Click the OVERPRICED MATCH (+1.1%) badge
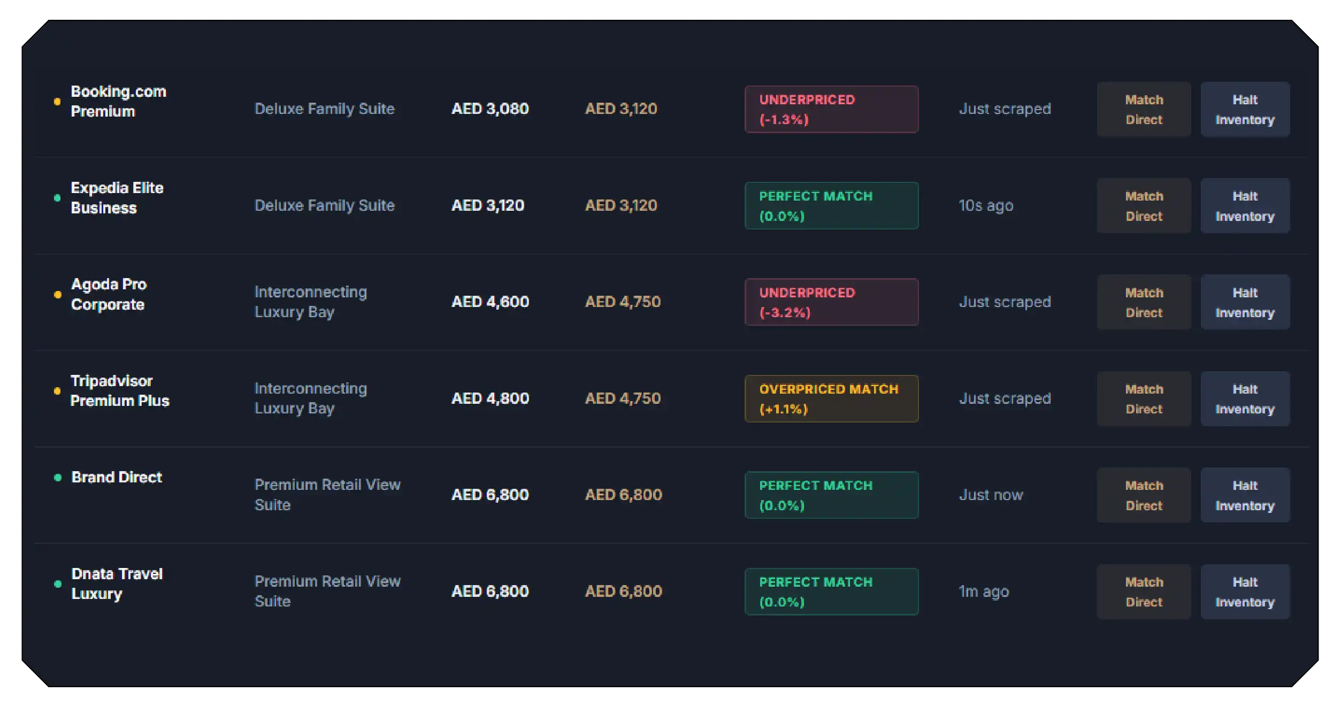1341x707 pixels. (831, 399)
